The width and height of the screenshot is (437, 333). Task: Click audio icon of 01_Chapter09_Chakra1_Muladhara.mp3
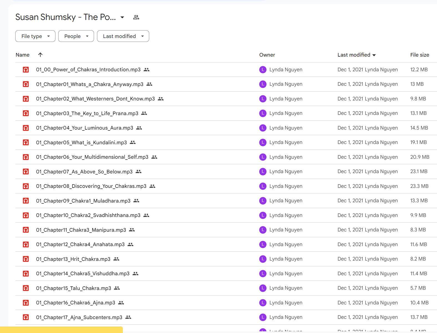26,201
